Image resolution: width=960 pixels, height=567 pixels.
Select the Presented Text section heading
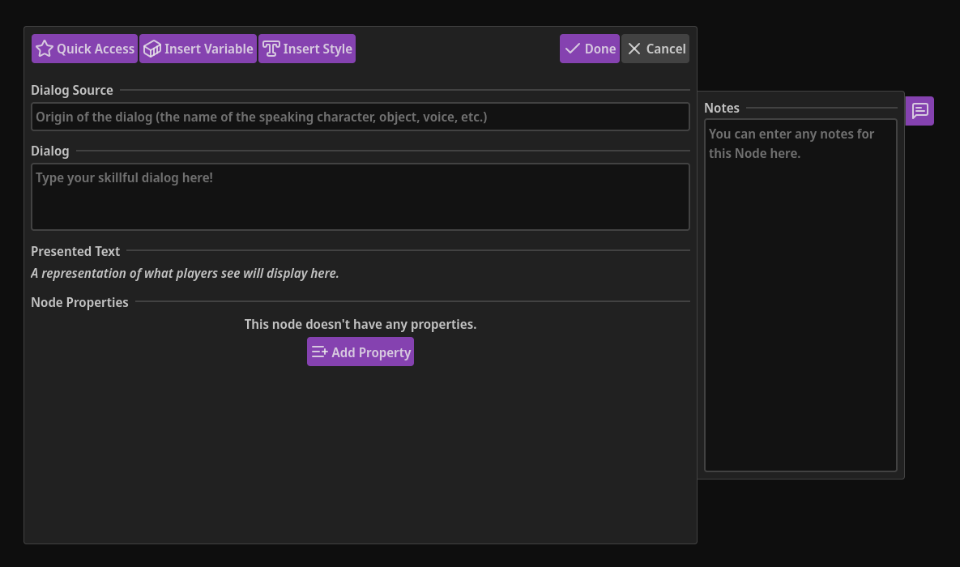point(75,251)
